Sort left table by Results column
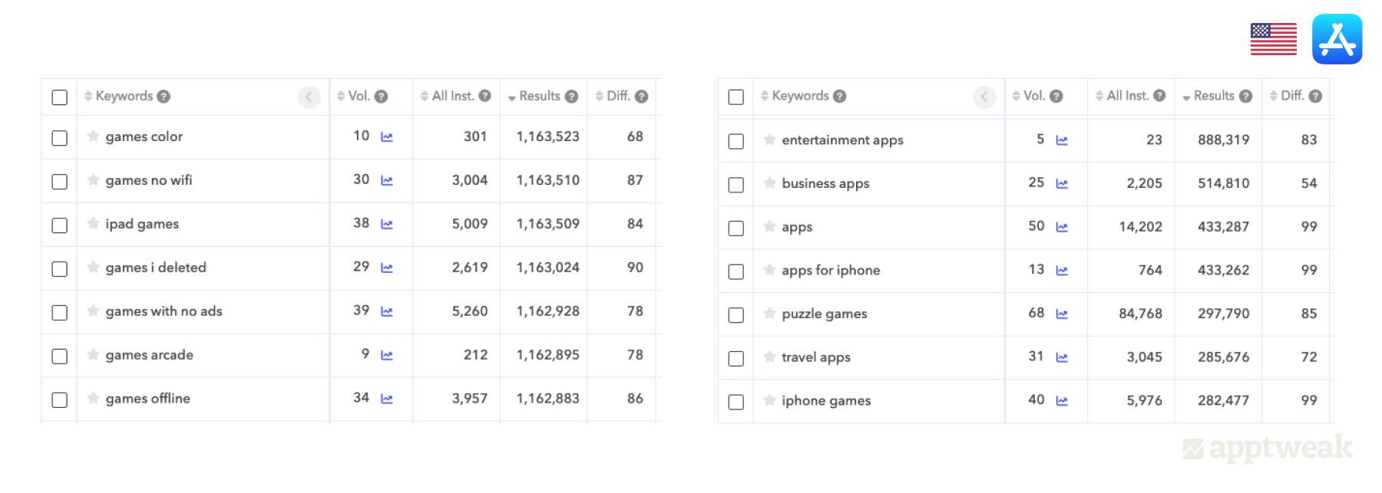This screenshot has width=1382, height=493. click(x=539, y=97)
